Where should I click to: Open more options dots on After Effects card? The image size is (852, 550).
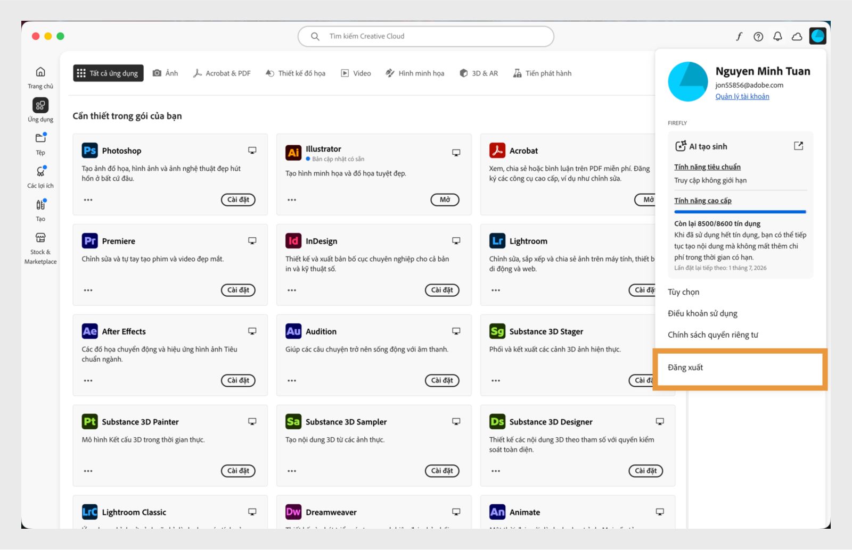pyautogui.click(x=88, y=381)
